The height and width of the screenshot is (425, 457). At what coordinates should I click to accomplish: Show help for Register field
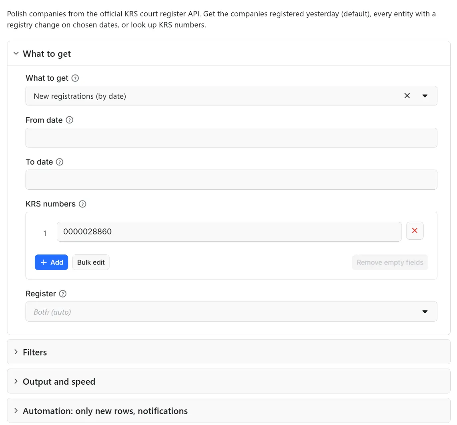click(63, 294)
